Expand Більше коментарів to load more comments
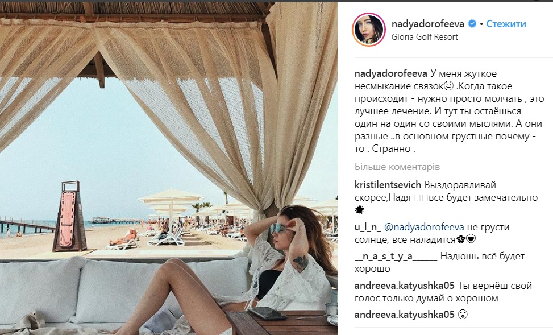This screenshot has width=553, height=335. (x=397, y=167)
